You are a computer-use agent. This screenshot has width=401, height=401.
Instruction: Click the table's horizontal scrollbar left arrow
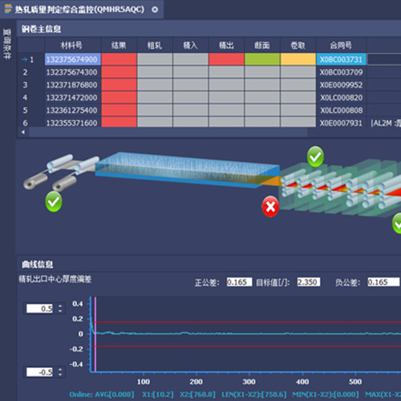[23, 132]
